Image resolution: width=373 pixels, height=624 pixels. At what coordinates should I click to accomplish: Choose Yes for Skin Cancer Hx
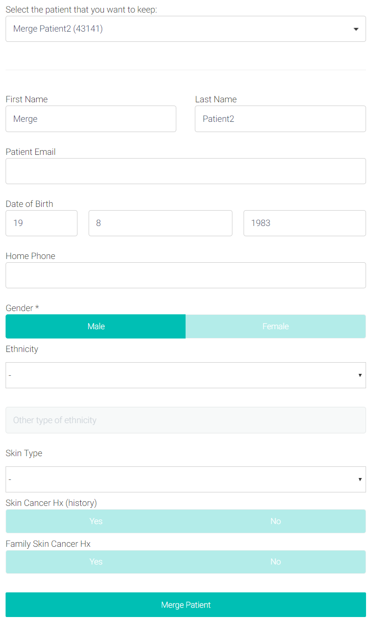96,521
